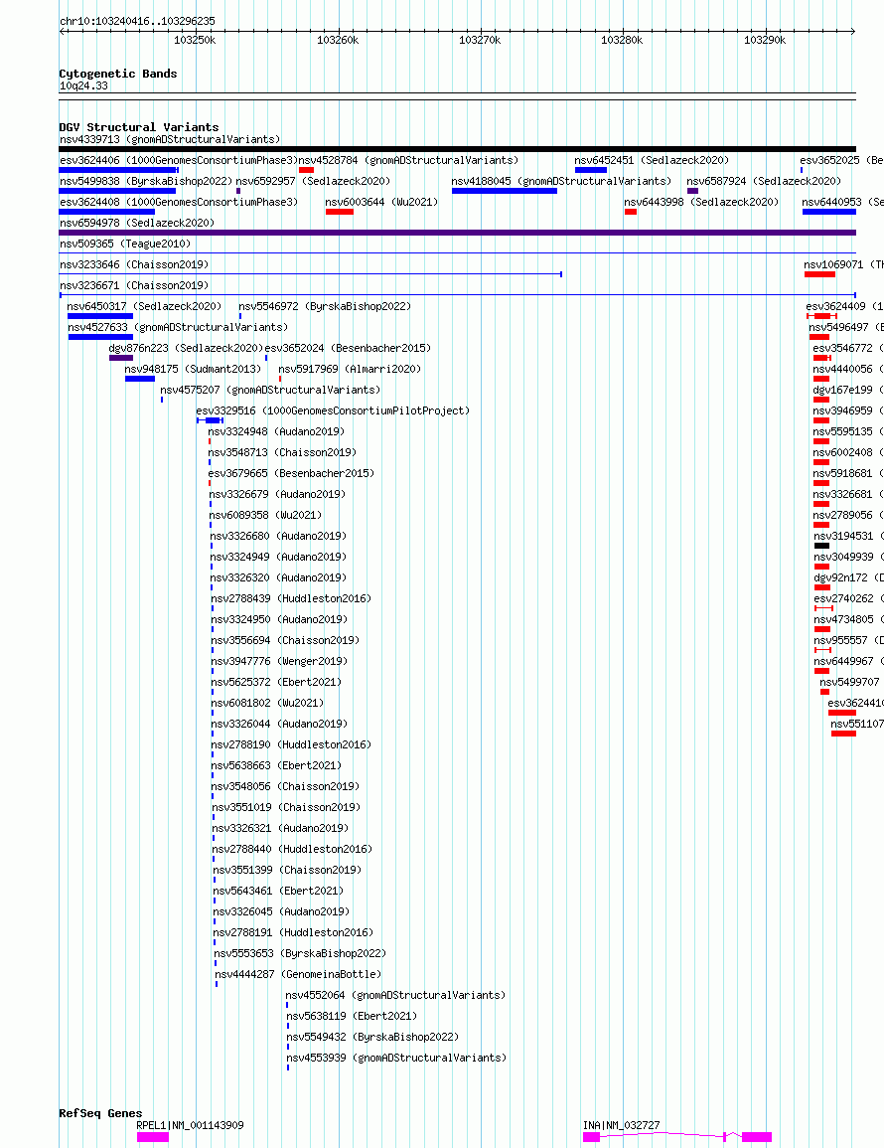Viewport: 884px width, 1148px height.
Task: Click nsv6089358 Wu2021 label
Action: 266,515
